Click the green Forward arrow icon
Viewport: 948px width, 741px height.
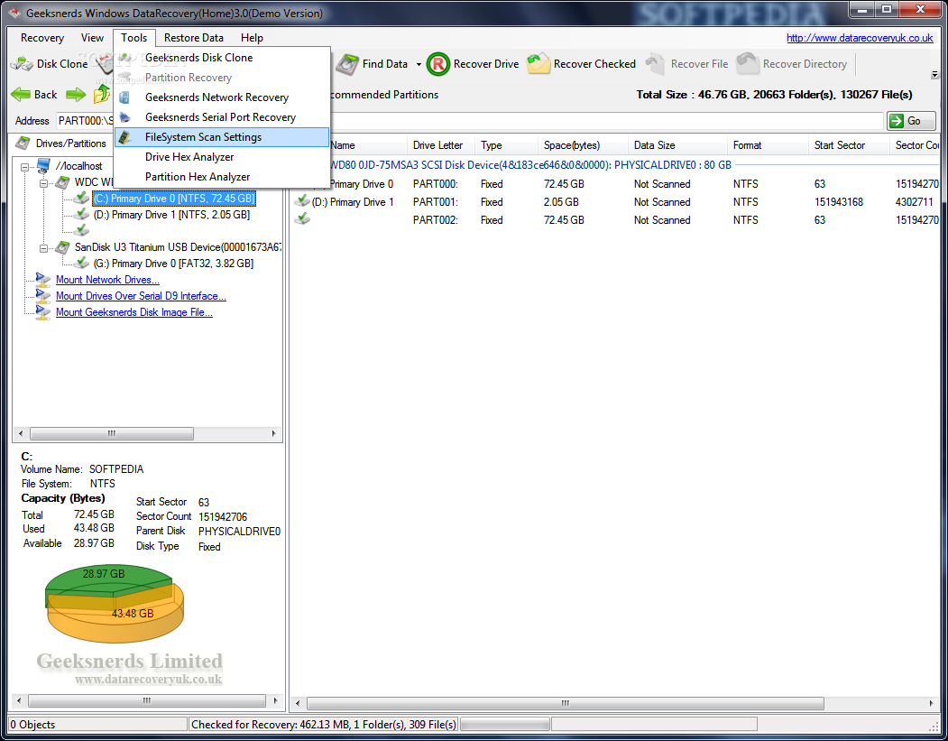76,95
